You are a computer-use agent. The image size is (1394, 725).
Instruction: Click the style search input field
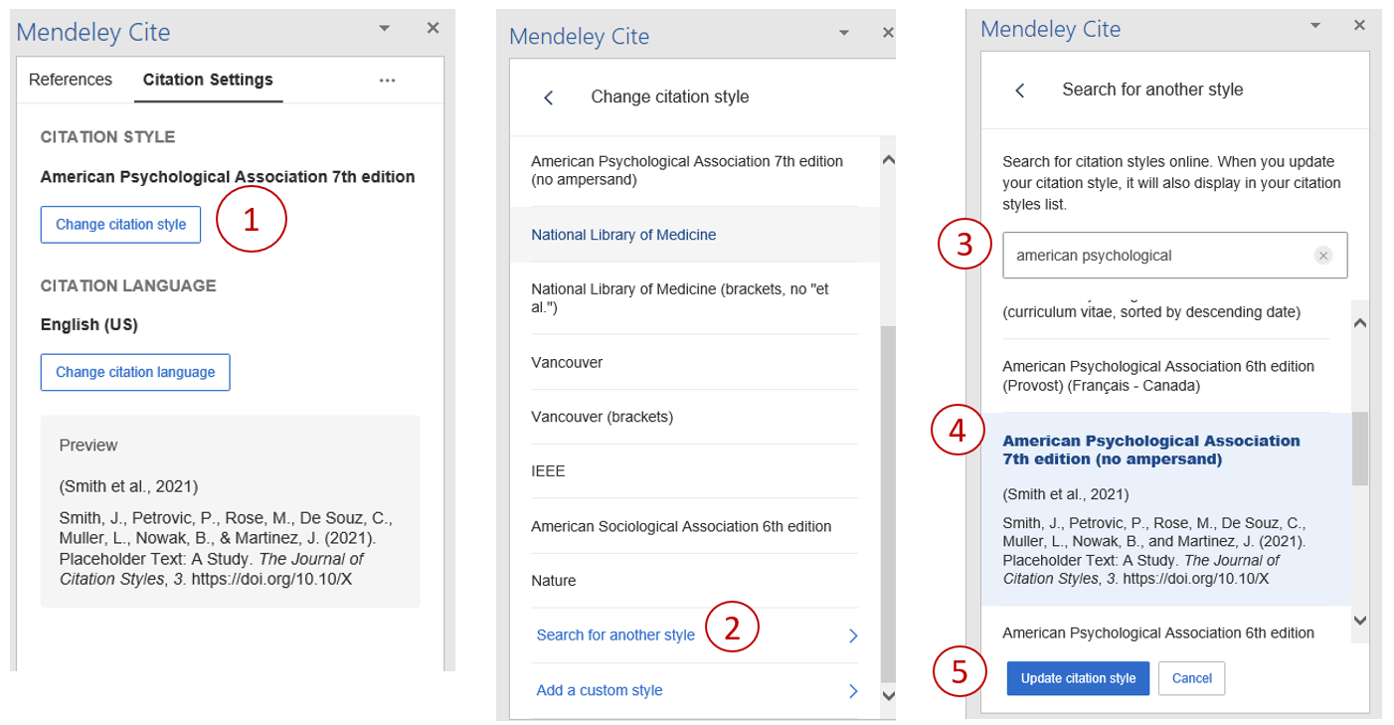[x=1174, y=256]
